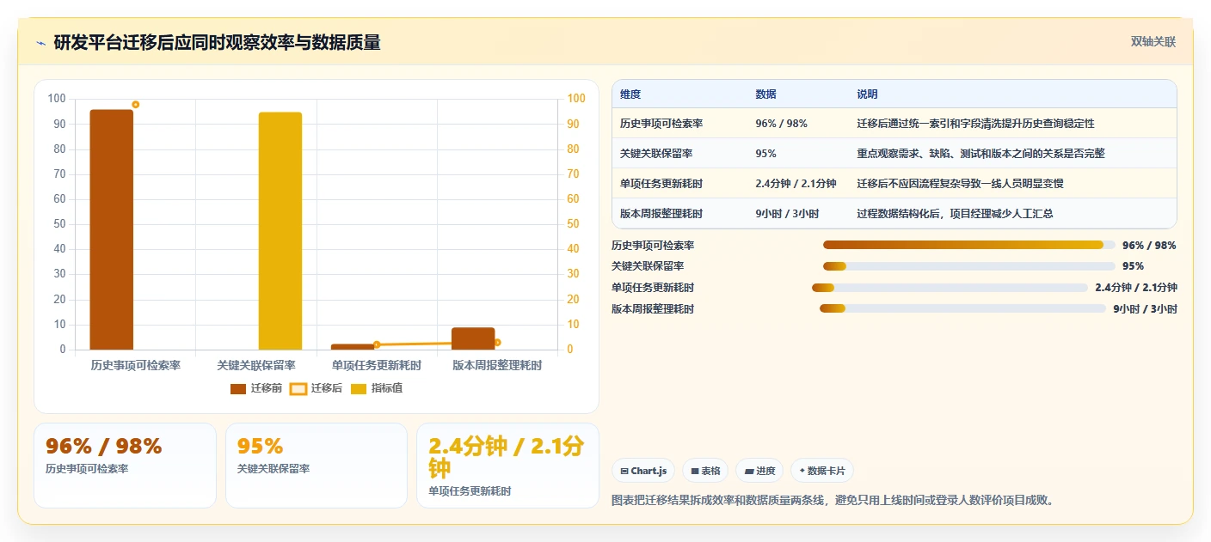The width and height of the screenshot is (1211, 542).
Task: Click the icon in the 表格 tag
Action: tap(695, 471)
